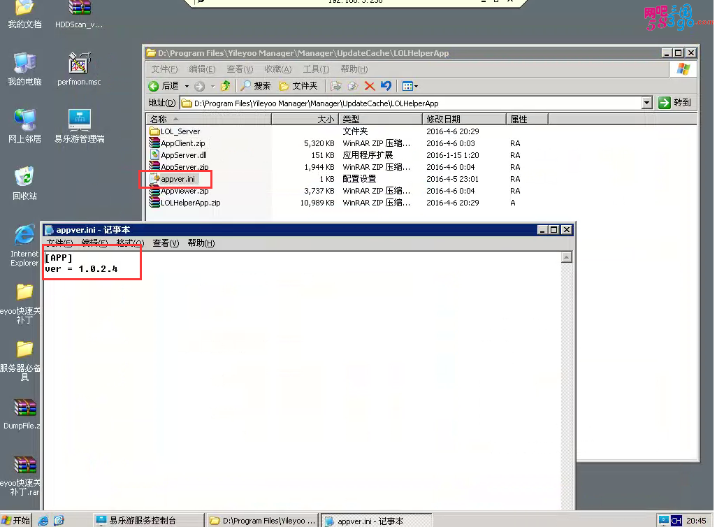Toggle the 文件夹 folders pane

point(298,86)
